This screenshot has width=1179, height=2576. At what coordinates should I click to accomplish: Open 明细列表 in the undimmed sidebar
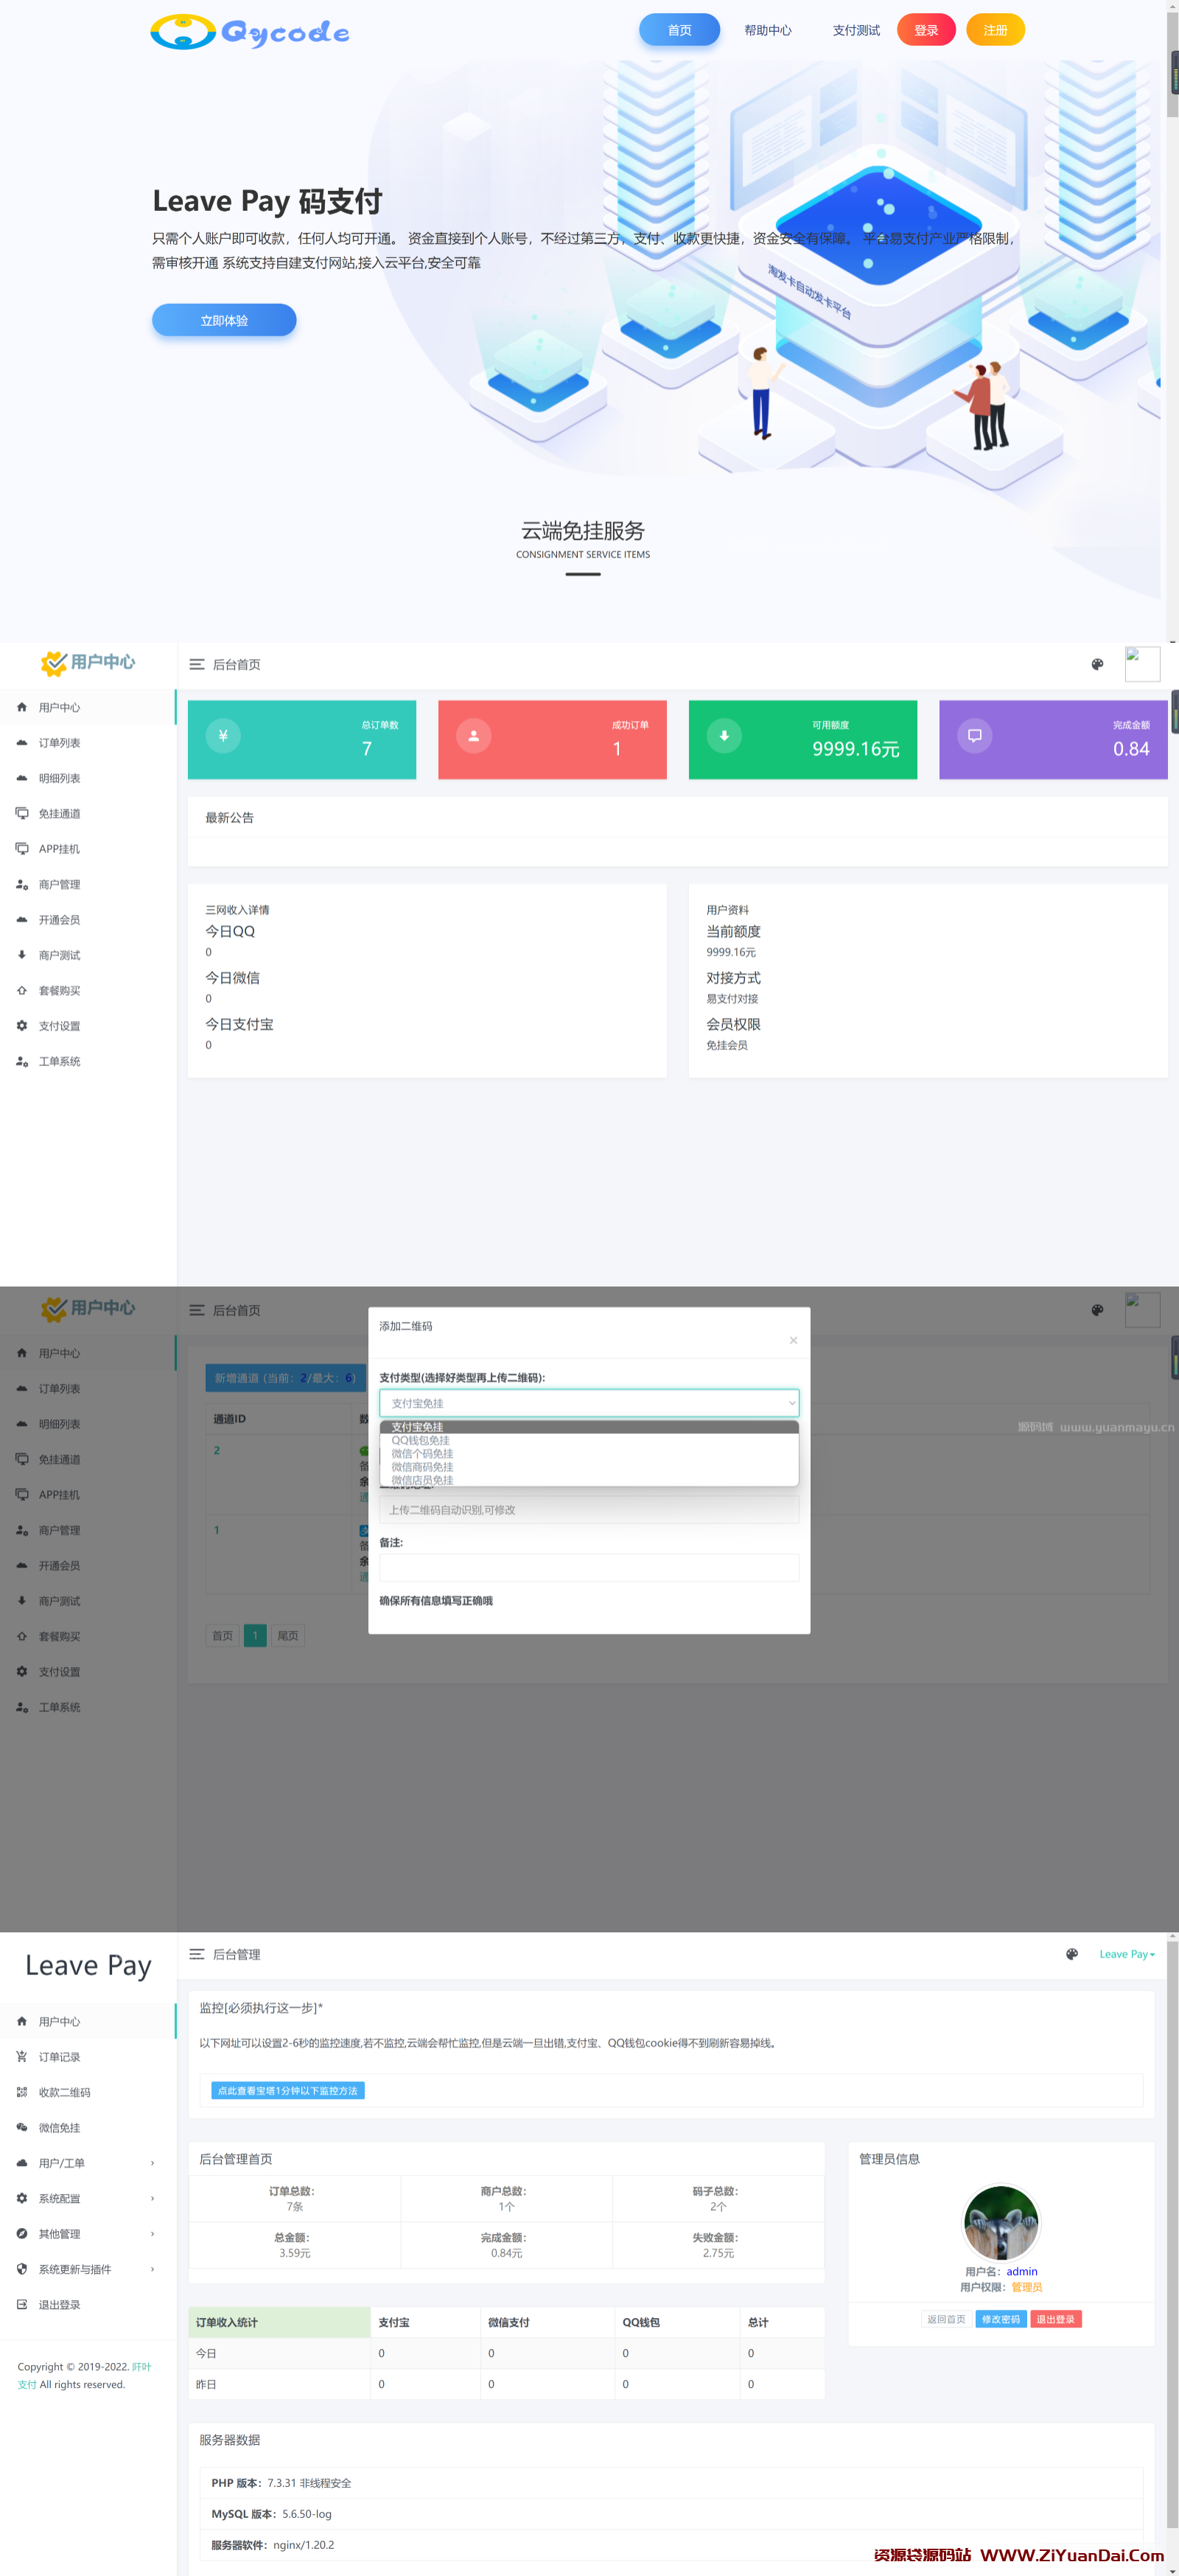point(60,778)
